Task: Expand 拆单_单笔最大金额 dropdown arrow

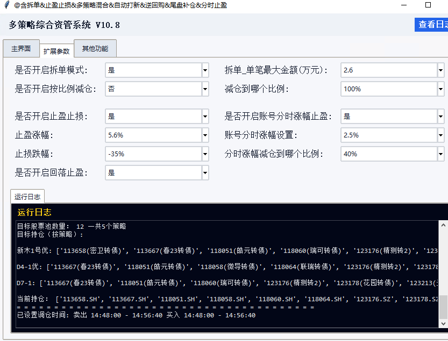Action: pyautogui.click(x=440, y=70)
